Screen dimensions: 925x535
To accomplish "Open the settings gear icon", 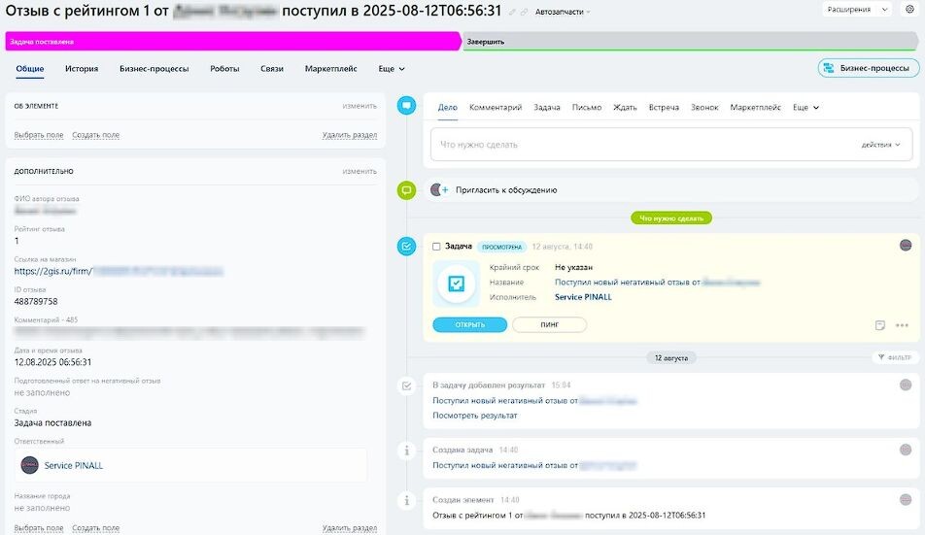I will tap(909, 10).
